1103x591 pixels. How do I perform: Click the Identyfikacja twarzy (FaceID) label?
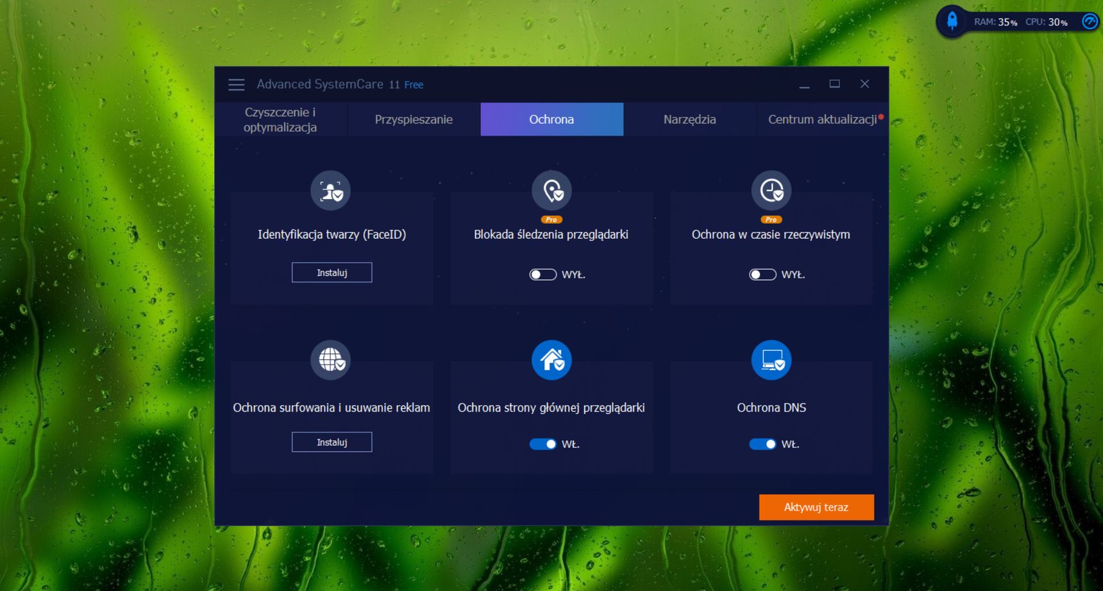[332, 235]
